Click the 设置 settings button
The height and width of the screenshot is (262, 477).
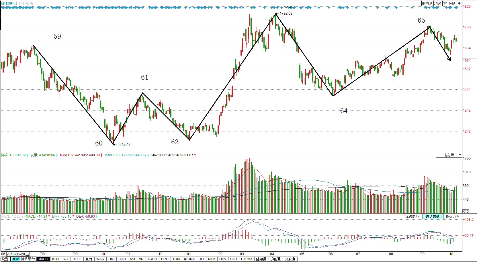tap(5, 259)
